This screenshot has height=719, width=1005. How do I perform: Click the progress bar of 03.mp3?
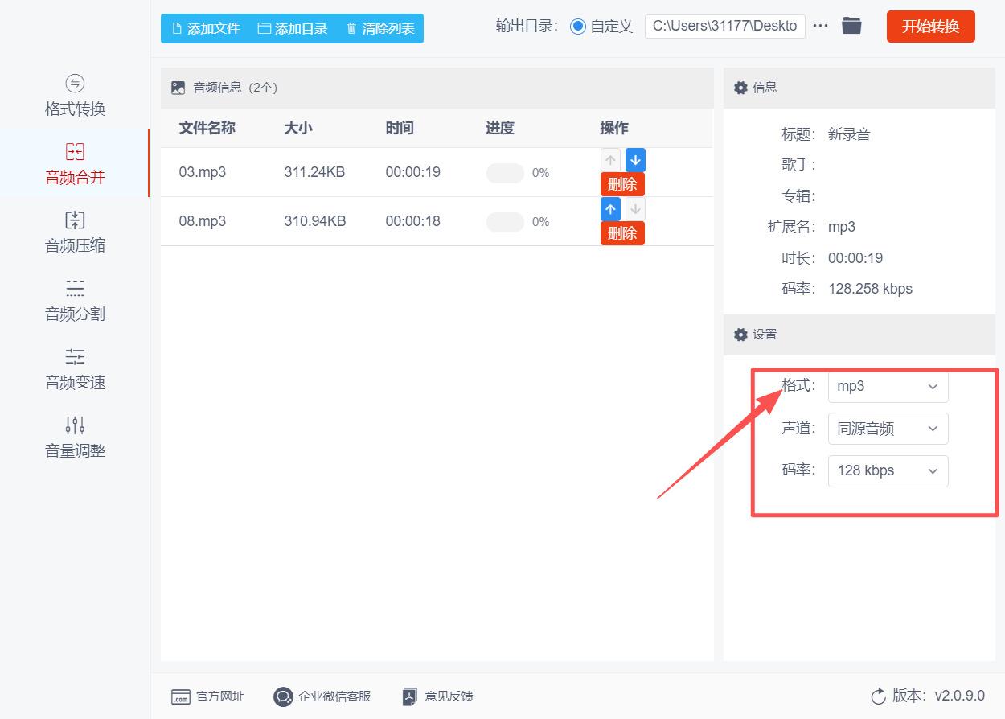click(505, 173)
